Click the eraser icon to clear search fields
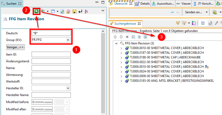Screen dimensions: 222x115 click(x=69, y=11)
